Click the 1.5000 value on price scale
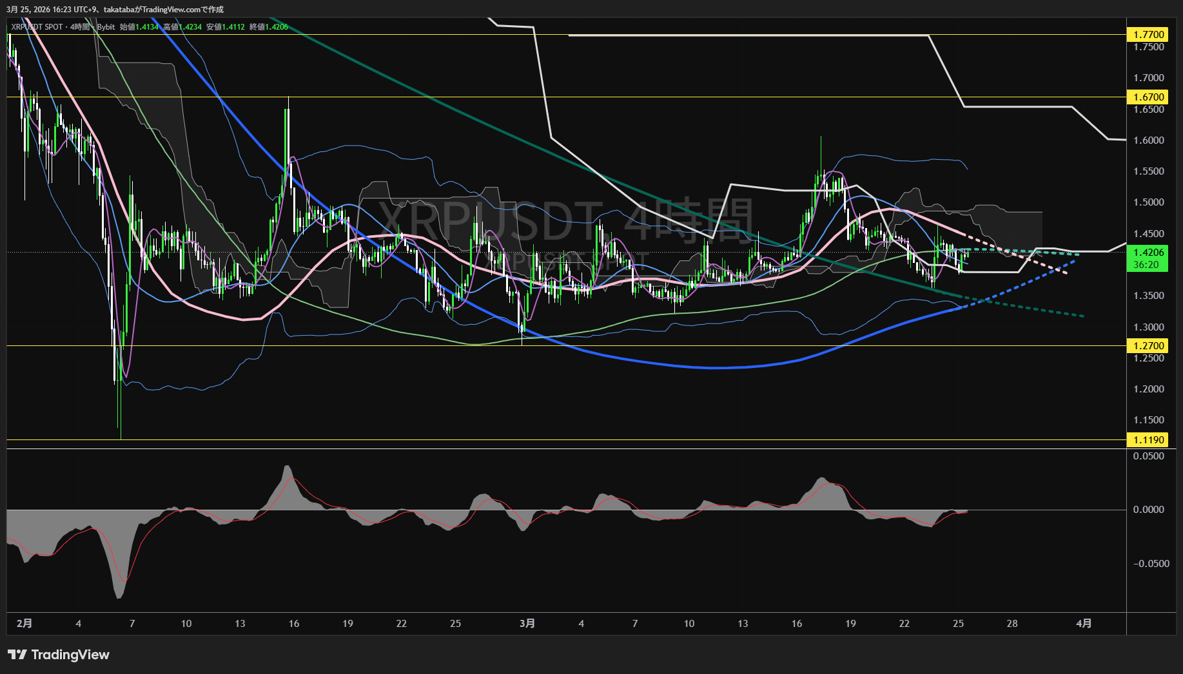The image size is (1183, 674). coord(1148,202)
